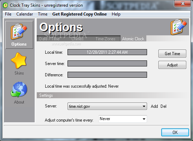Click the clock icon in title bar
193x141 pixels.
point(5,5)
